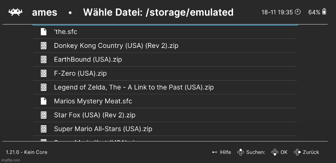Click the archive icon beside EarthBound
Screen dimensions: 336x163
(43, 59)
